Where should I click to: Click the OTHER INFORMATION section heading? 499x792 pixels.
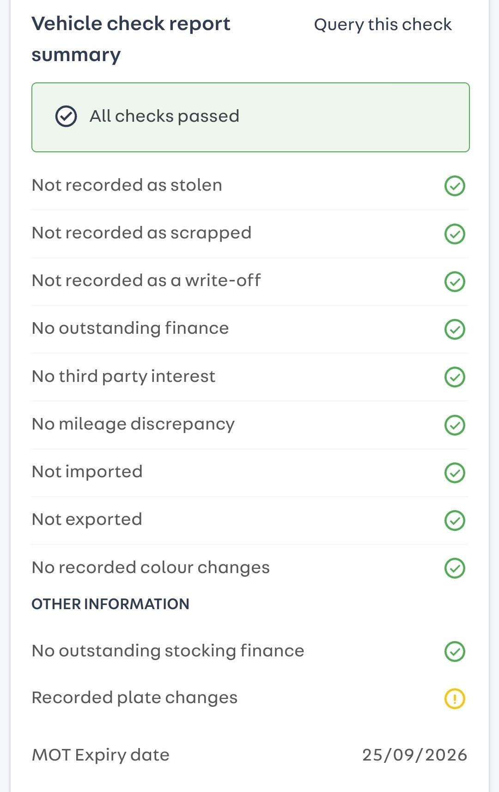tap(110, 604)
